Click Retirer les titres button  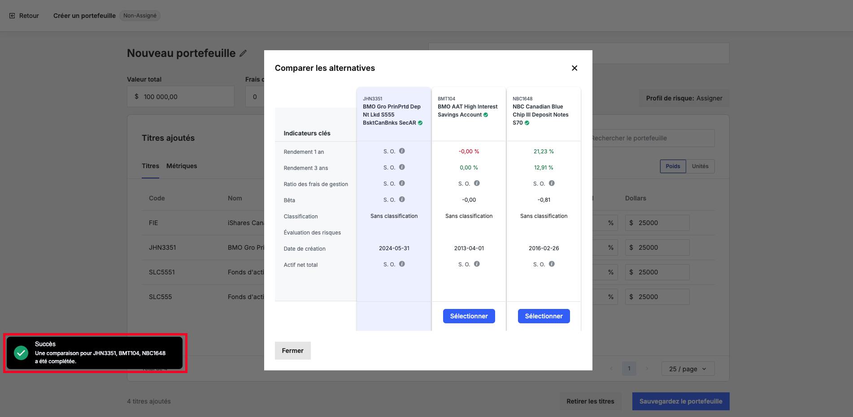590,401
